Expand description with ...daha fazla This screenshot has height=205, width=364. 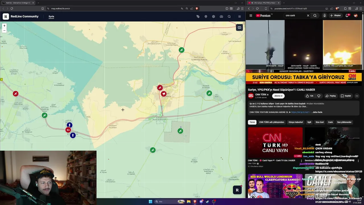(317, 112)
